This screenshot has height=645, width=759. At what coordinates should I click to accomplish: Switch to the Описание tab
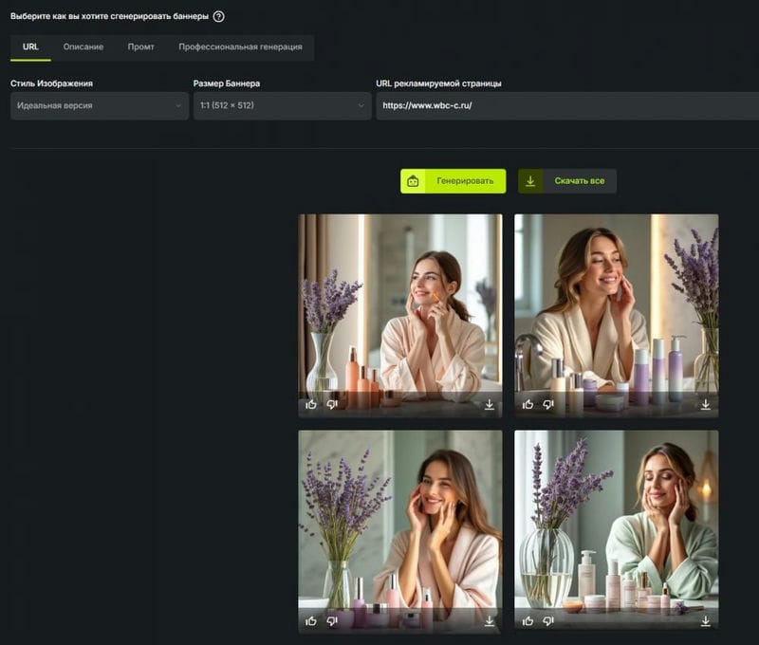point(83,46)
